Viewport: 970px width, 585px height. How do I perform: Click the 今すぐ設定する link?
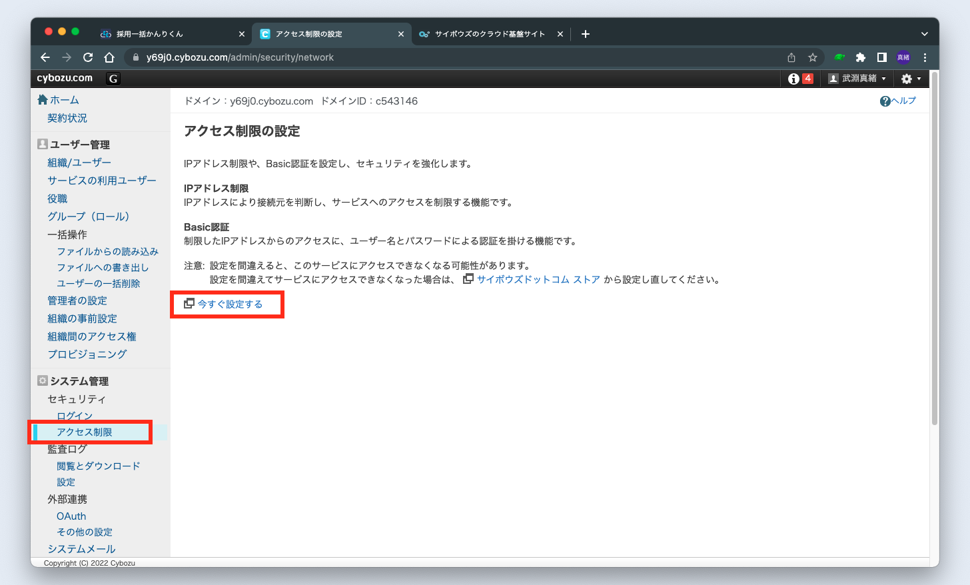(x=230, y=304)
